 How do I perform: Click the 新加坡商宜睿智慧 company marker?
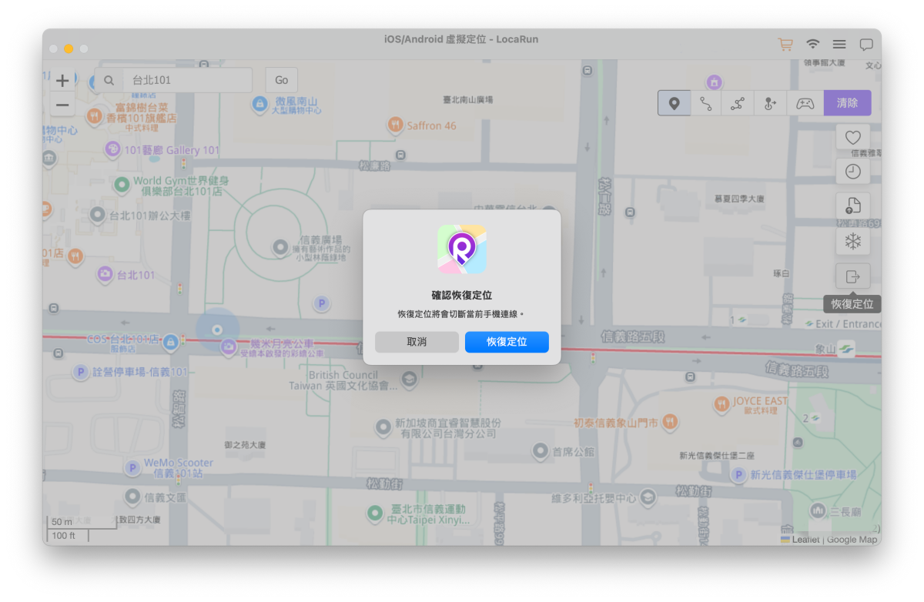[383, 427]
